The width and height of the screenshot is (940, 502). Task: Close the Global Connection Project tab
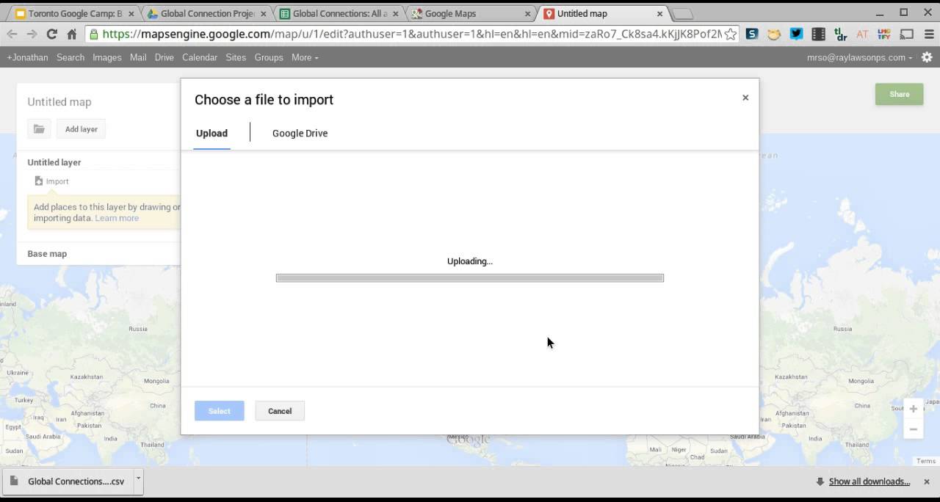[264, 14]
